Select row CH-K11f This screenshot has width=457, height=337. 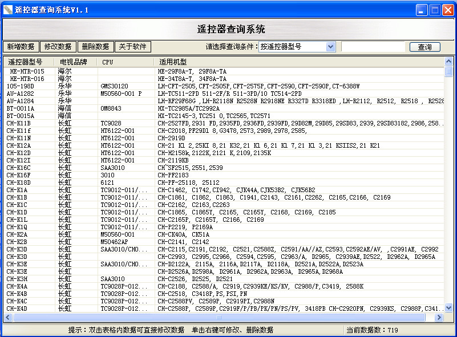[224, 131]
